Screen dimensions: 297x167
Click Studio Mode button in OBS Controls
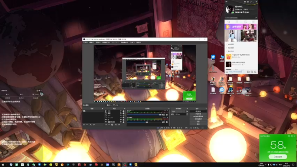198,119
